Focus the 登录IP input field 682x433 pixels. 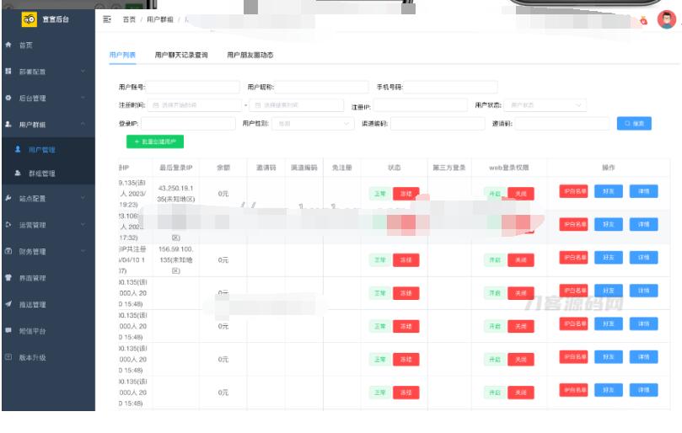pyautogui.click(x=188, y=124)
